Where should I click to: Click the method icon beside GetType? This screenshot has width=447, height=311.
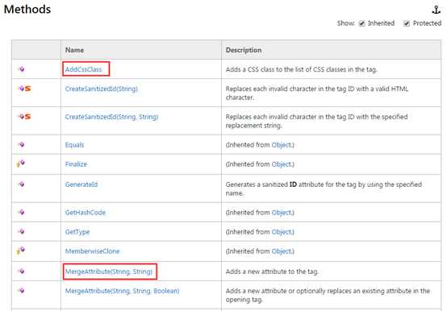coord(21,231)
